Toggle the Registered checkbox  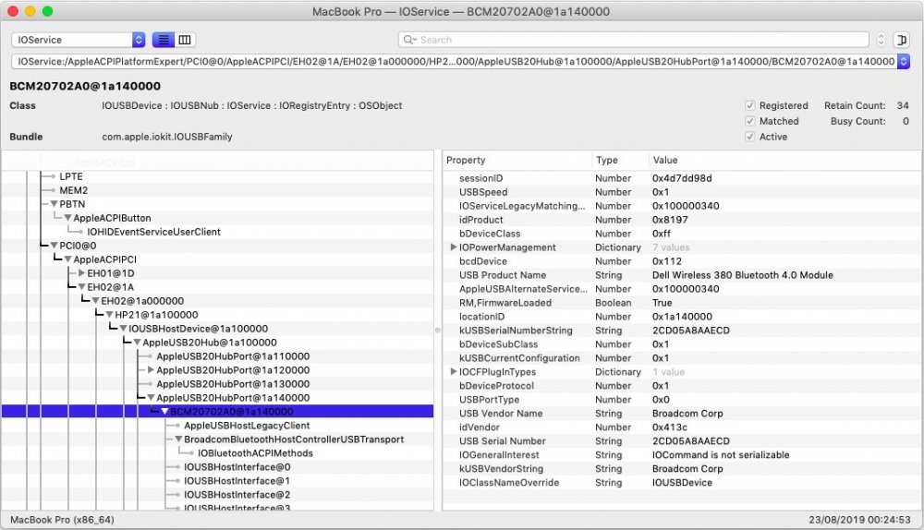(750, 106)
